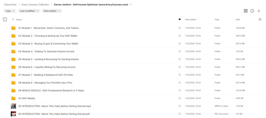
Task: Open the introduction MP4 video thumbnail
Action: coord(14,106)
